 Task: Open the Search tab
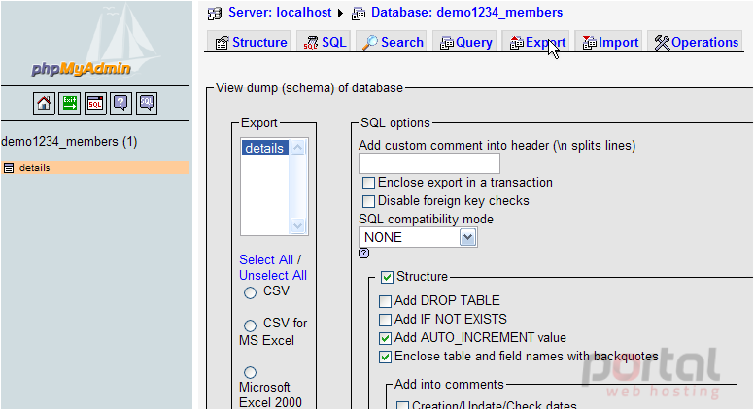pos(393,43)
